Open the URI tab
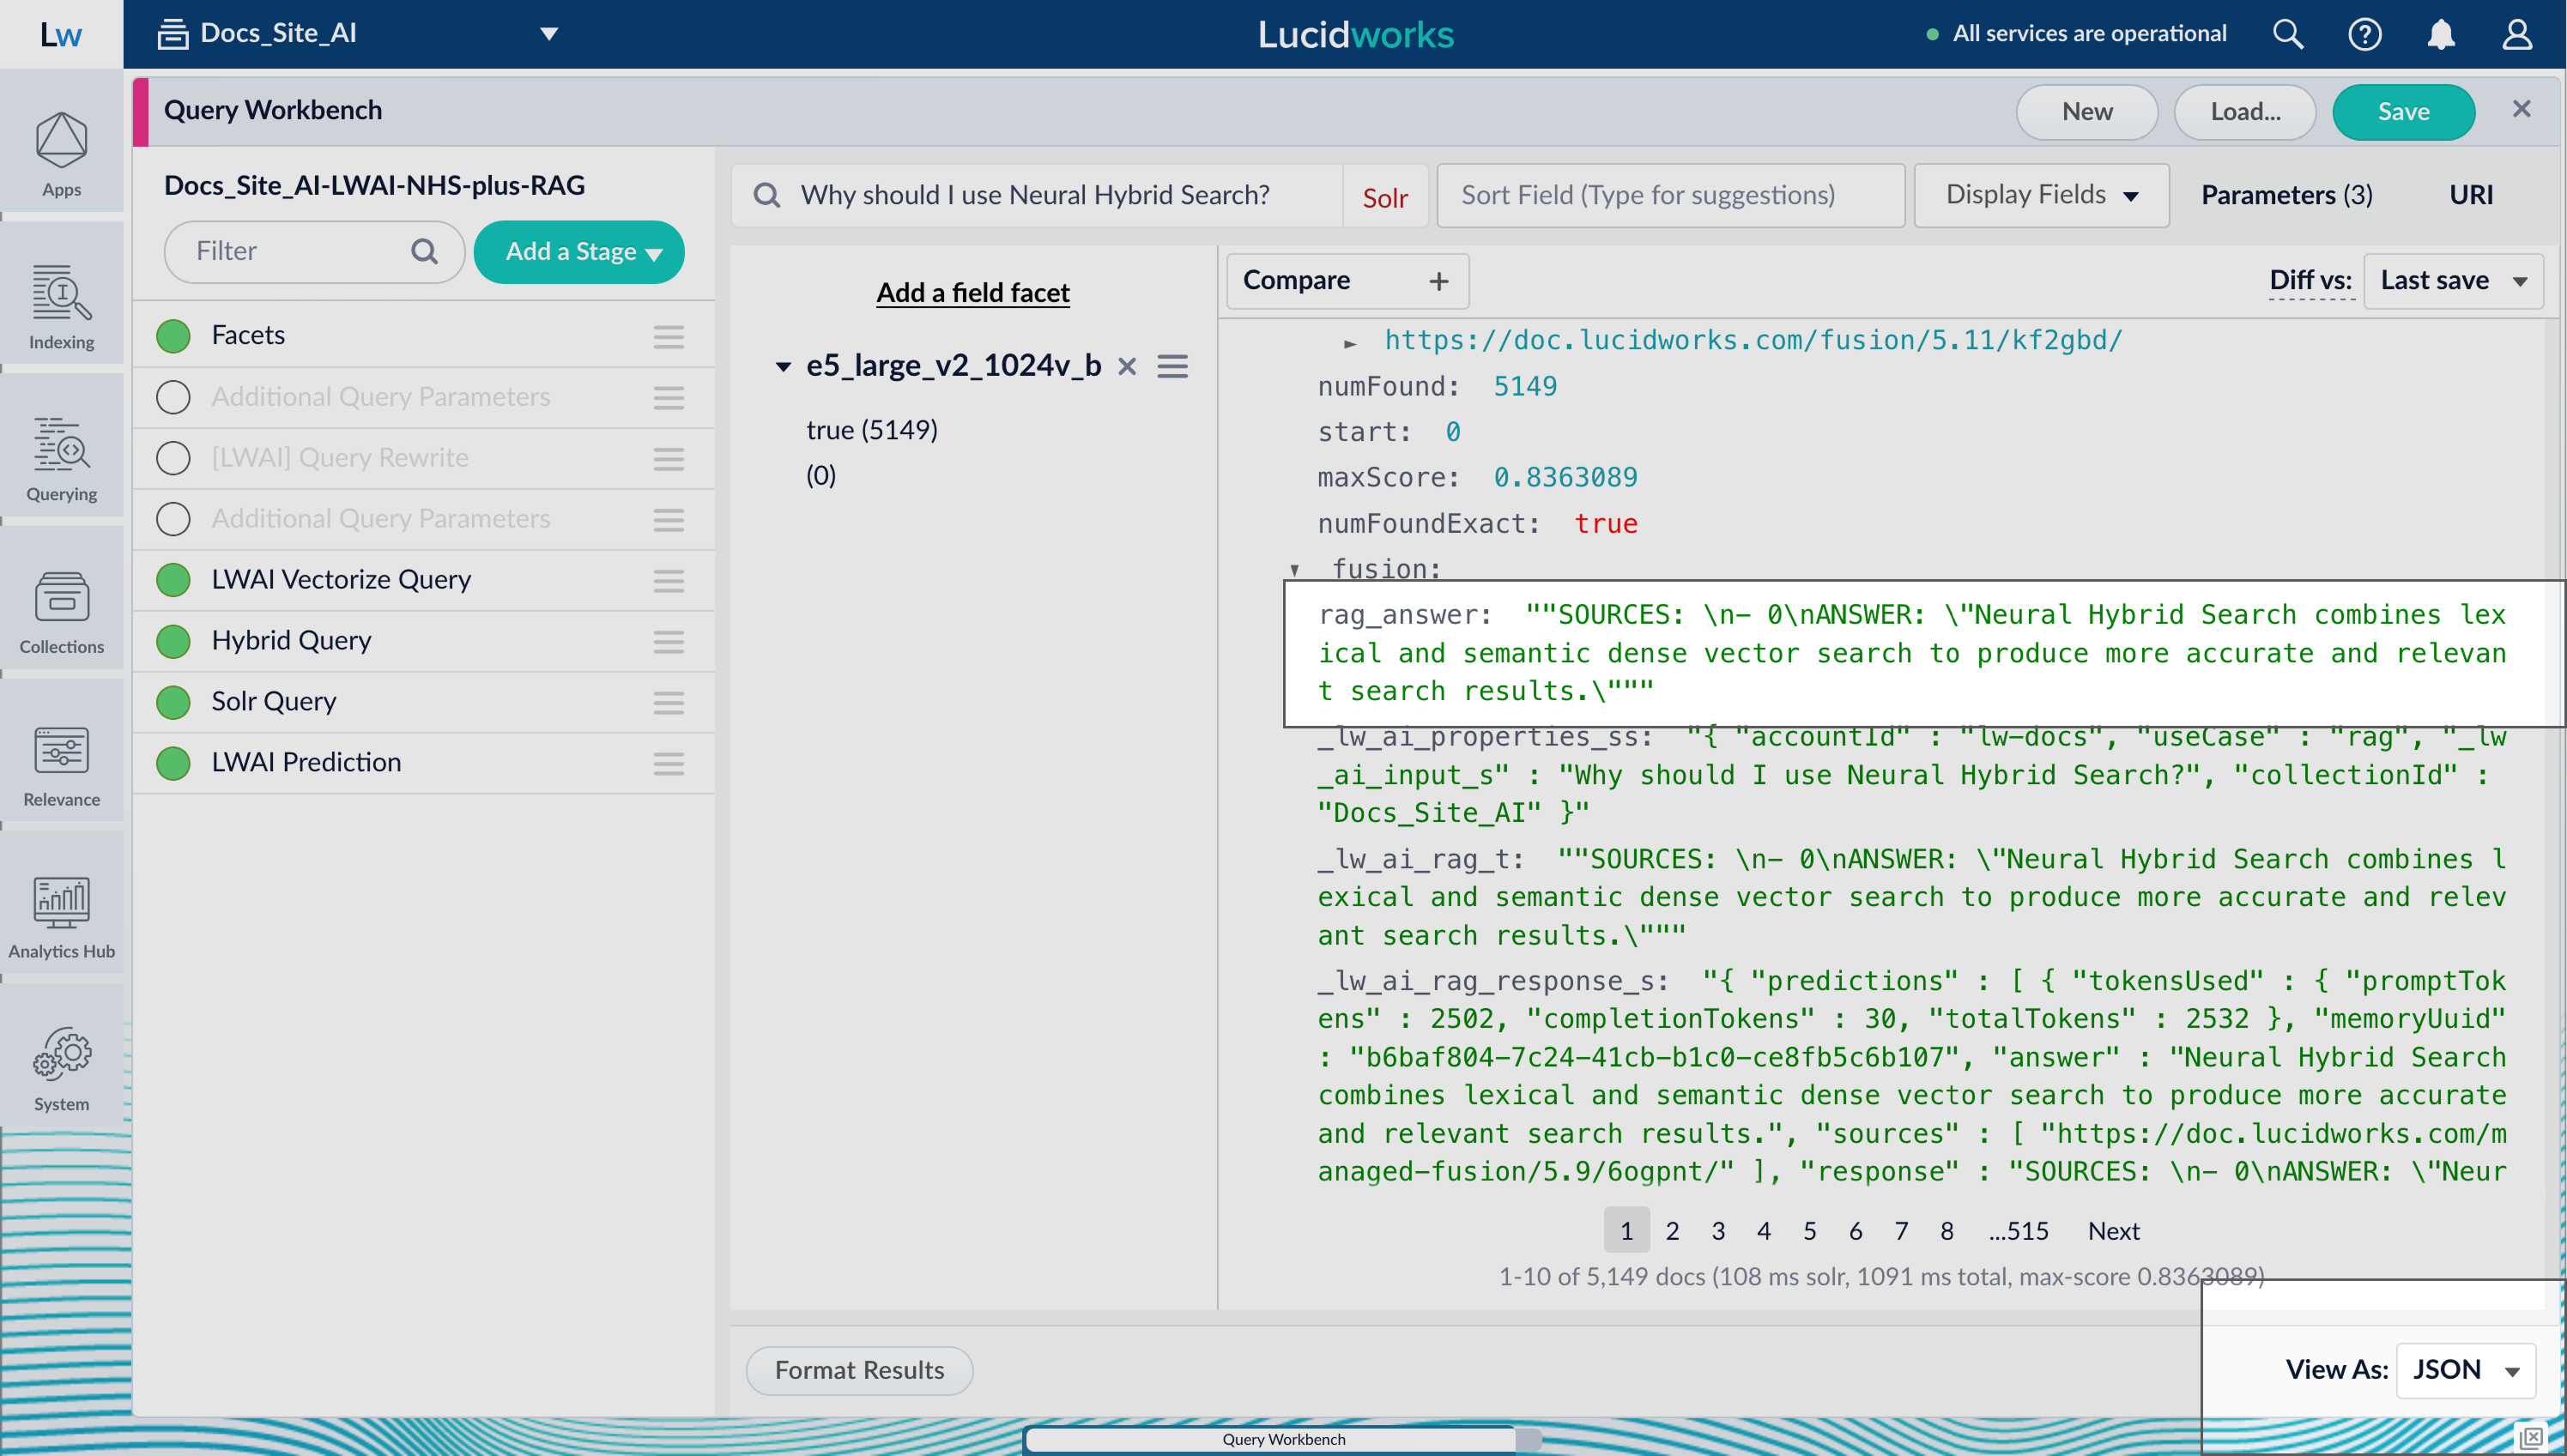 (x=2470, y=195)
